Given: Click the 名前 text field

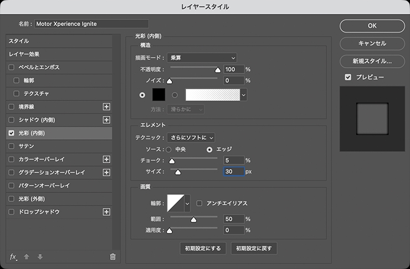Looking at the screenshot, I should point(91,24).
